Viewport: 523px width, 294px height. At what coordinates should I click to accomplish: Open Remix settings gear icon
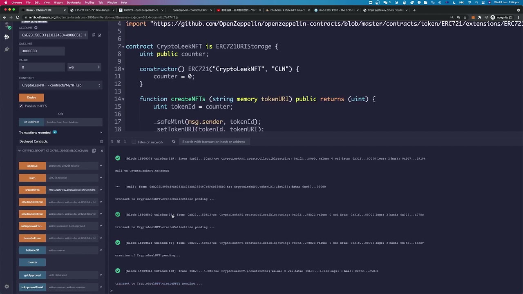click(x=7, y=287)
